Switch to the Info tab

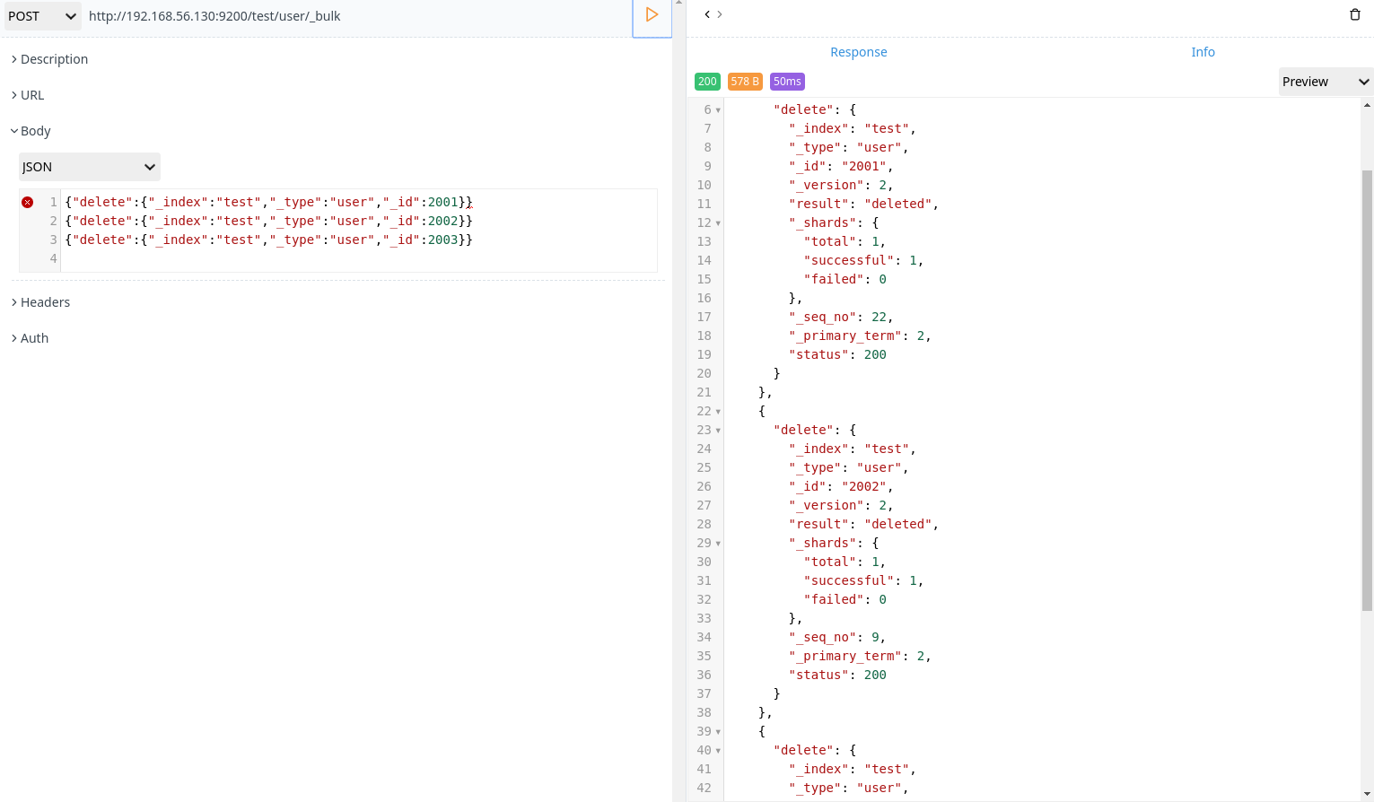click(x=1203, y=51)
